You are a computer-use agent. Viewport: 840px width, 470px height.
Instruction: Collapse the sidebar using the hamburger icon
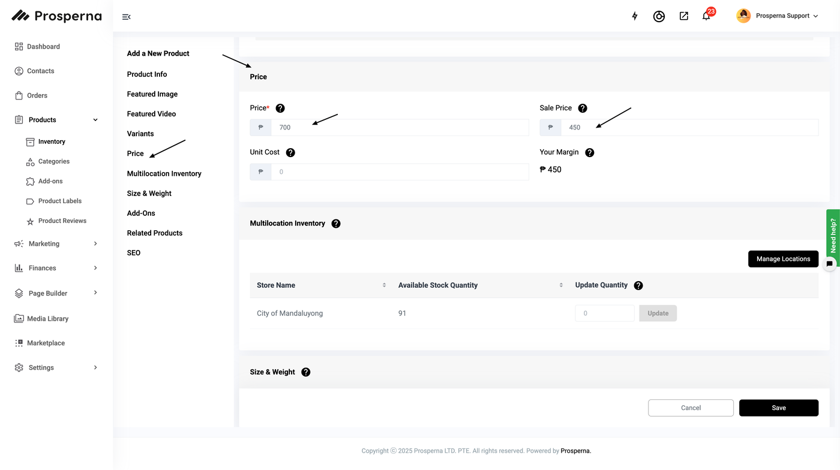(x=126, y=17)
